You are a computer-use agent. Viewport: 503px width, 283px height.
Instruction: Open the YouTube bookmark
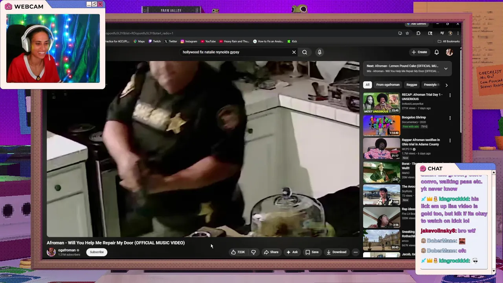tap(208, 41)
